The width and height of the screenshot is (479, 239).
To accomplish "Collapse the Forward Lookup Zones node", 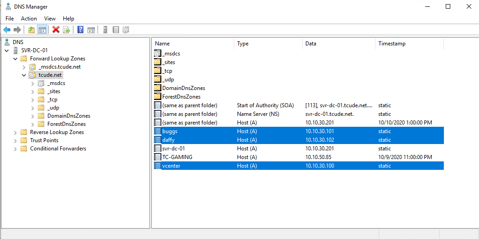I will click(x=15, y=59).
